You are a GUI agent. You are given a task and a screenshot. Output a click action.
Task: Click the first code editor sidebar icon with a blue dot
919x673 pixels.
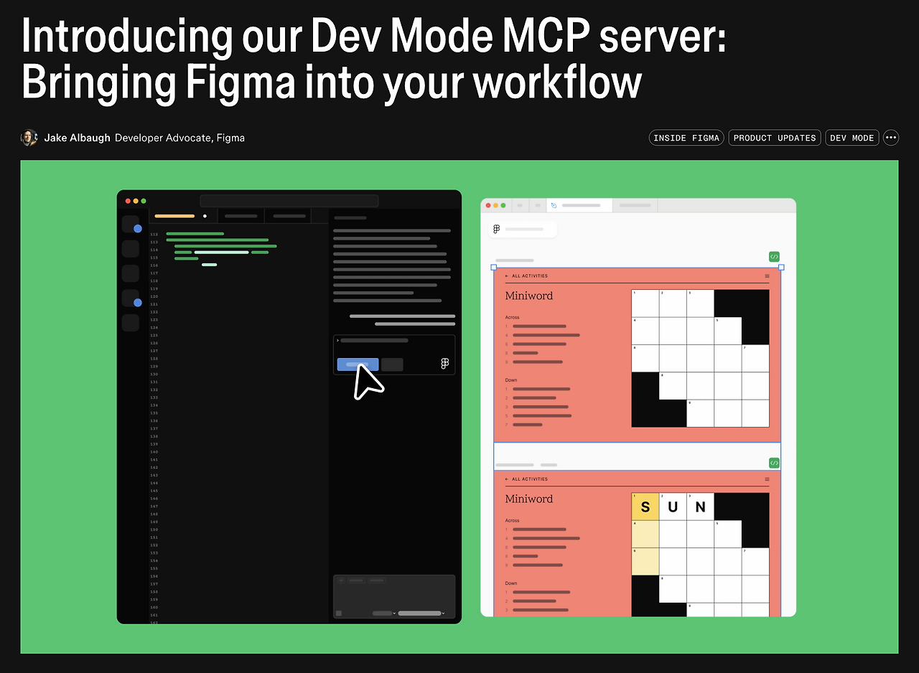[131, 224]
